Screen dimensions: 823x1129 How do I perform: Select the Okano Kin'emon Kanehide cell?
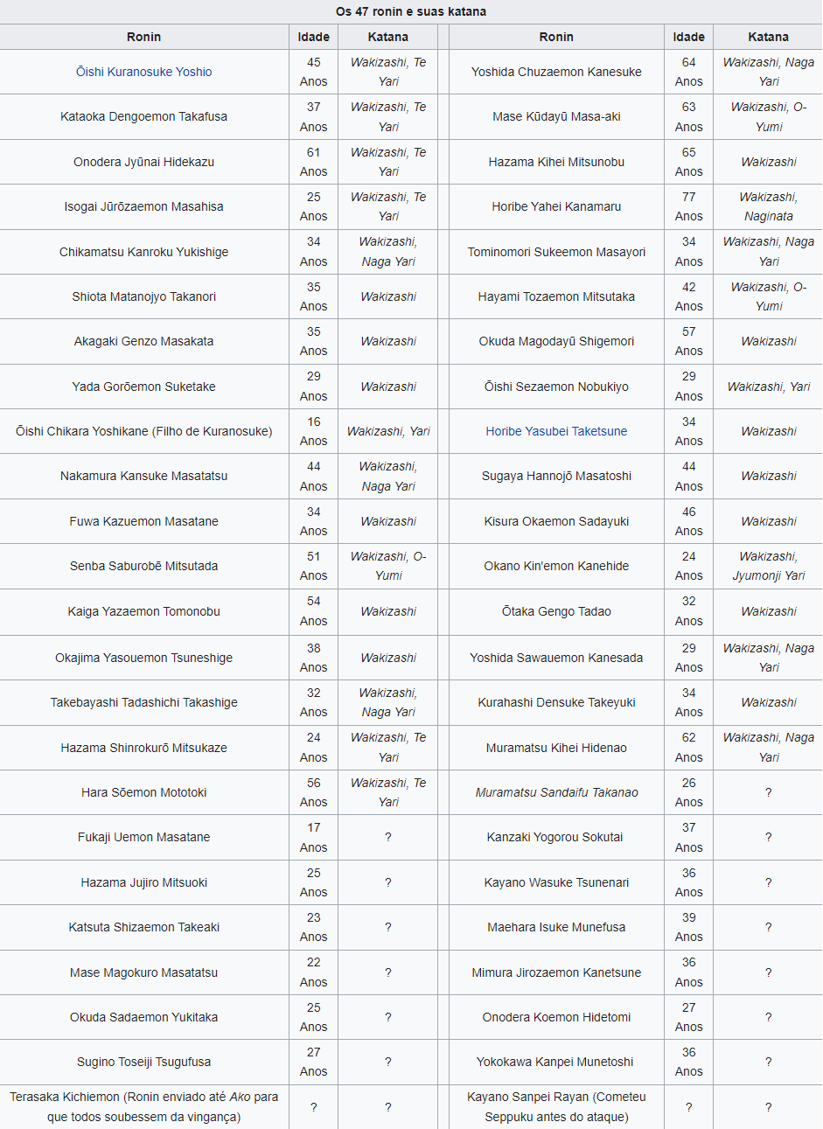556,566
